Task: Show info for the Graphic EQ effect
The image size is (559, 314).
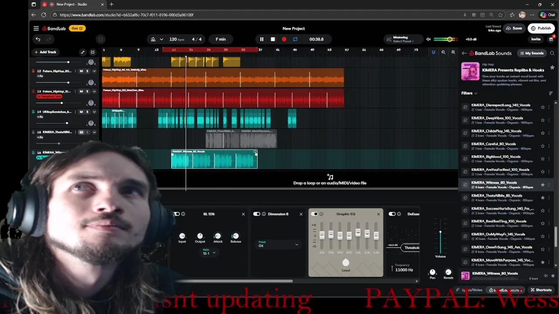Action: click(321, 214)
